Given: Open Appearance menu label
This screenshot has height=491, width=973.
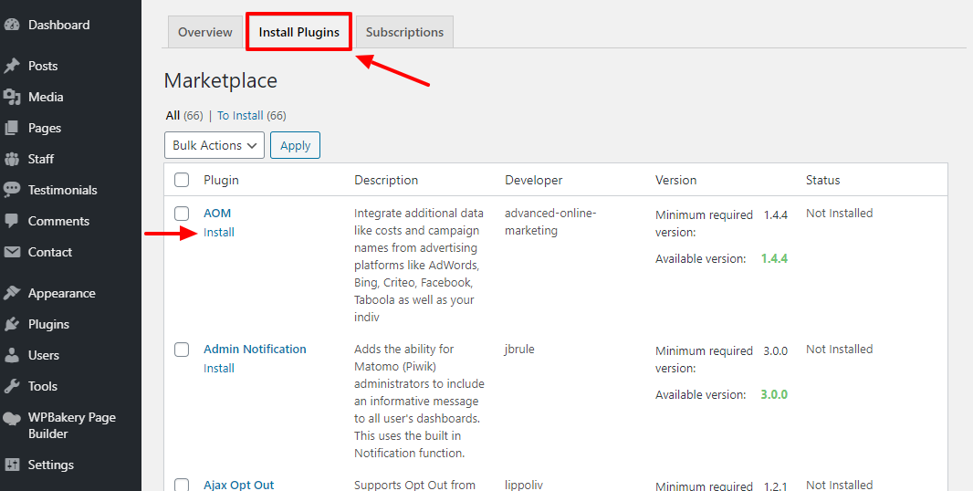Looking at the screenshot, I should tap(61, 293).
